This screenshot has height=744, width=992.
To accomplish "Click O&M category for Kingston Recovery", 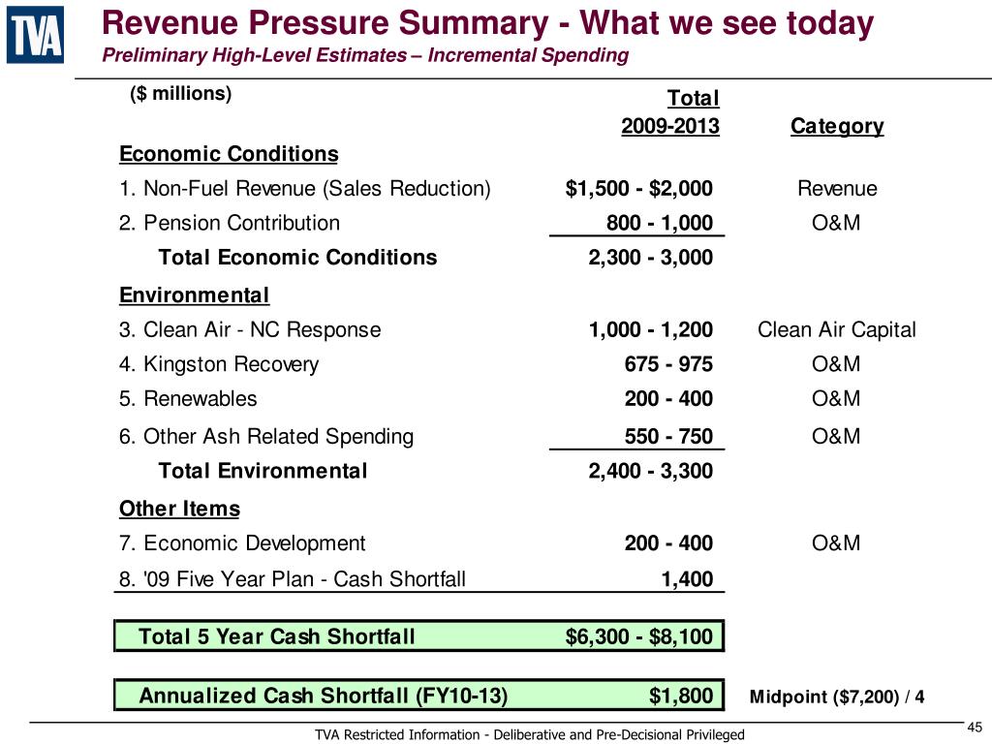I will [x=836, y=364].
